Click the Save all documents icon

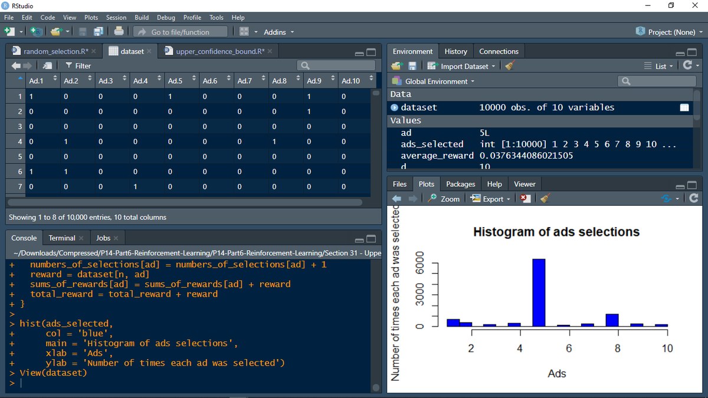(x=99, y=32)
